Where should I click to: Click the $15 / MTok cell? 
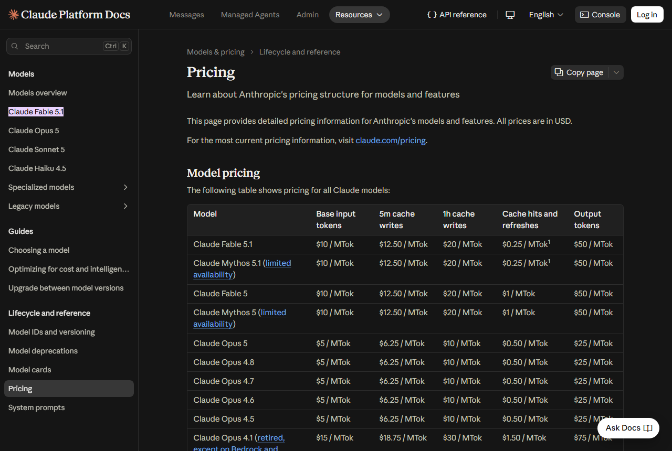coord(334,438)
